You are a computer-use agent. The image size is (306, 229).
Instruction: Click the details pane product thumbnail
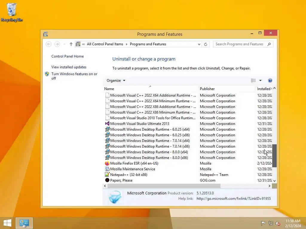pos(115,197)
